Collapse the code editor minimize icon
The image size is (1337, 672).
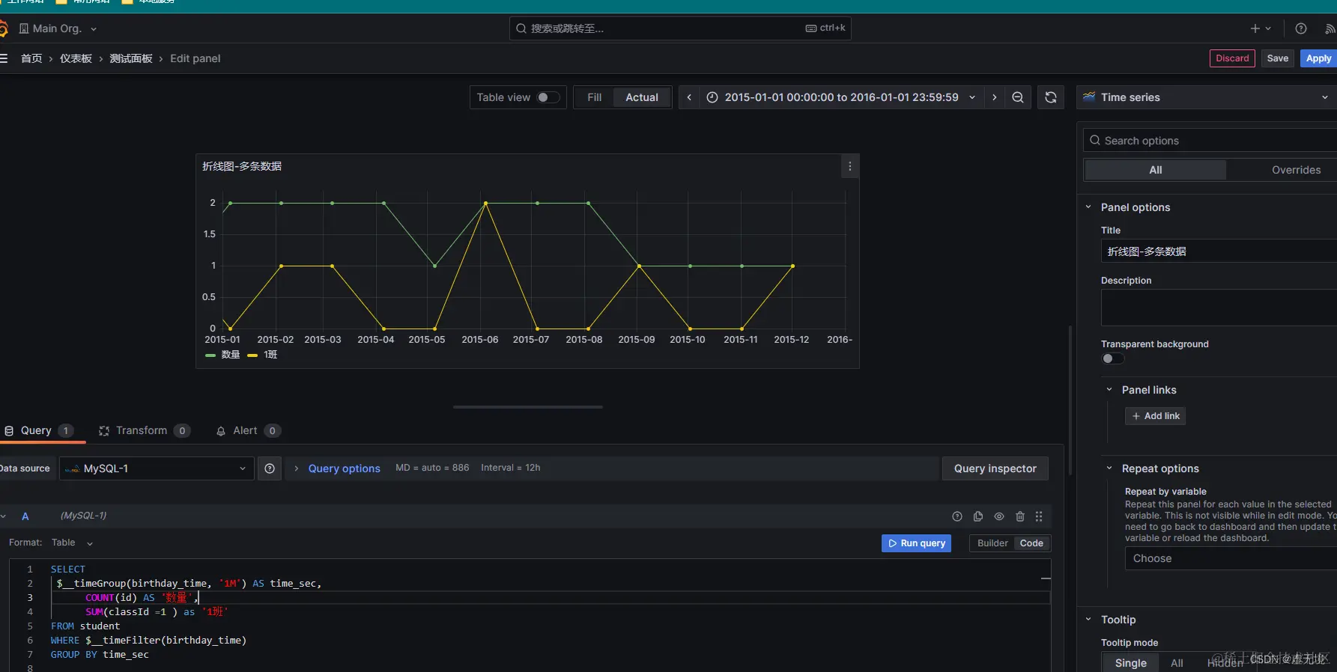tap(1046, 578)
